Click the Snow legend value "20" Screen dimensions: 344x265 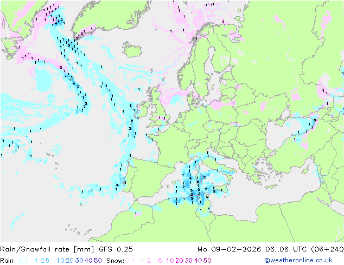point(180,261)
